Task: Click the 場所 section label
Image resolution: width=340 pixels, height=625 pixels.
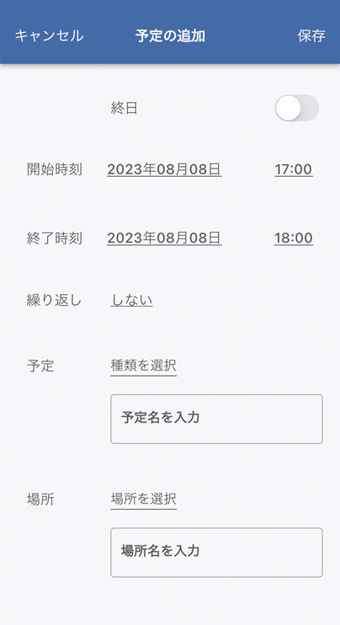Action: point(40,499)
